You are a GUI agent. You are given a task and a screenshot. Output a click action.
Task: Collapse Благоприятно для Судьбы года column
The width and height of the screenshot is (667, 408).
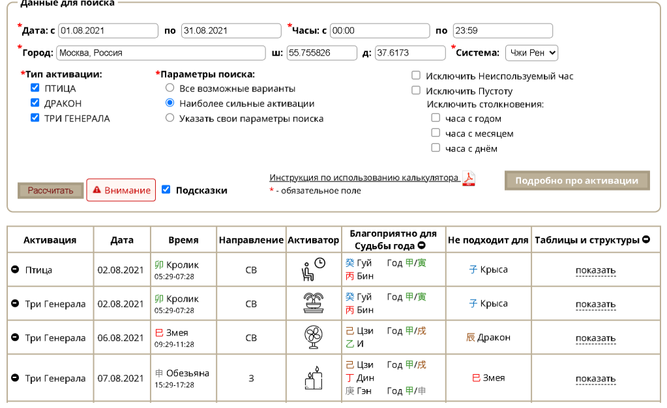tap(421, 246)
